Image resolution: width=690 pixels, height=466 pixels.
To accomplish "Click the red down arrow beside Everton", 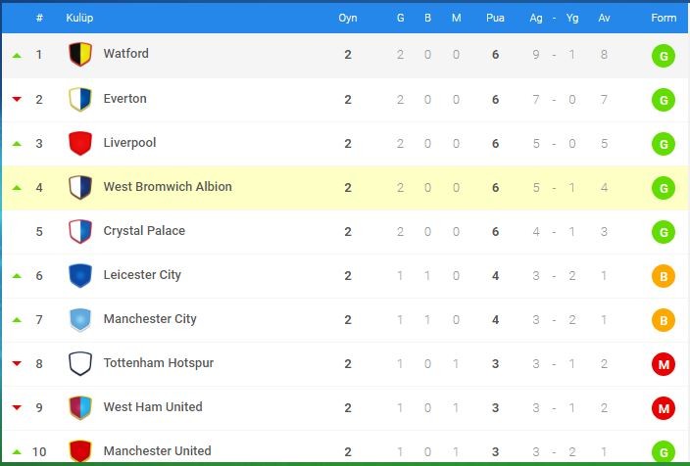I will [17, 99].
